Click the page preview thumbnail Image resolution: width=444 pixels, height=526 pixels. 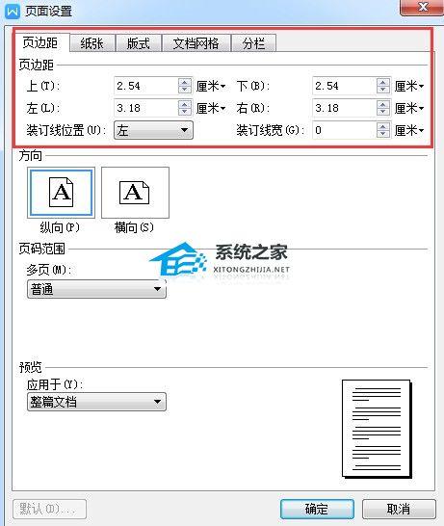pyautogui.click(x=377, y=429)
